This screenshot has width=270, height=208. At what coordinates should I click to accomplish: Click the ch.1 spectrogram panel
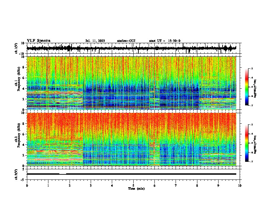pyautogui.click(x=132, y=83)
